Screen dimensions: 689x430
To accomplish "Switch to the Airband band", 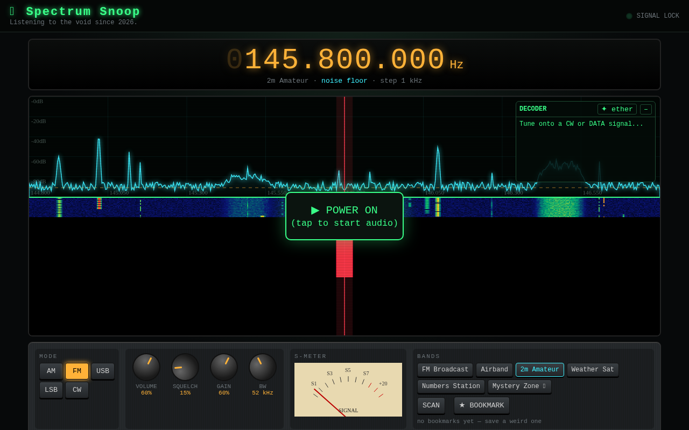I will 494,370.
